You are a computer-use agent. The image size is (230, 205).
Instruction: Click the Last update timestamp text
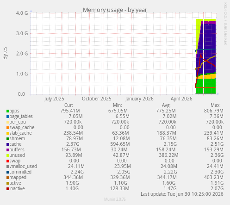182,194
